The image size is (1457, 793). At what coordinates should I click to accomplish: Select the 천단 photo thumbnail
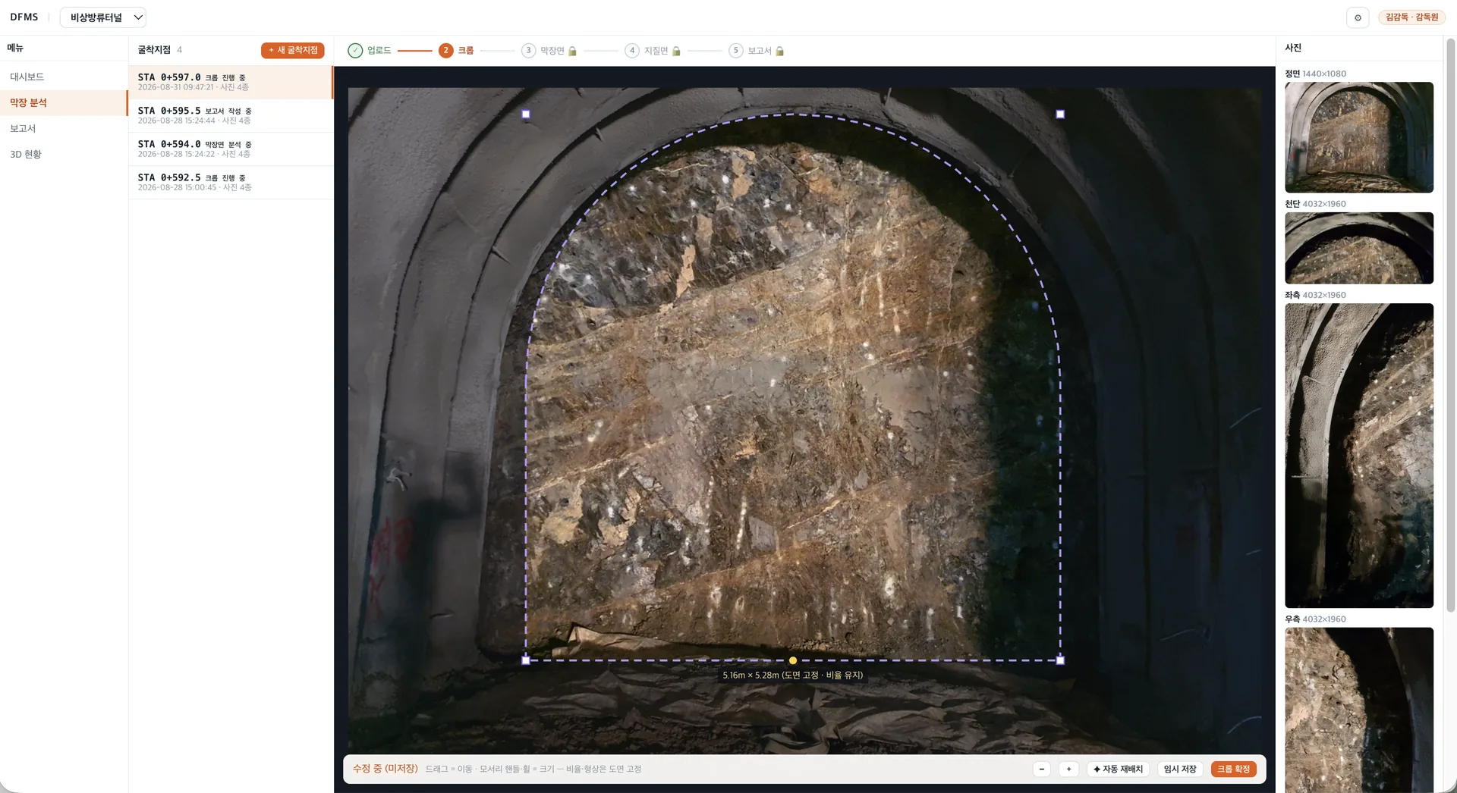(1359, 248)
